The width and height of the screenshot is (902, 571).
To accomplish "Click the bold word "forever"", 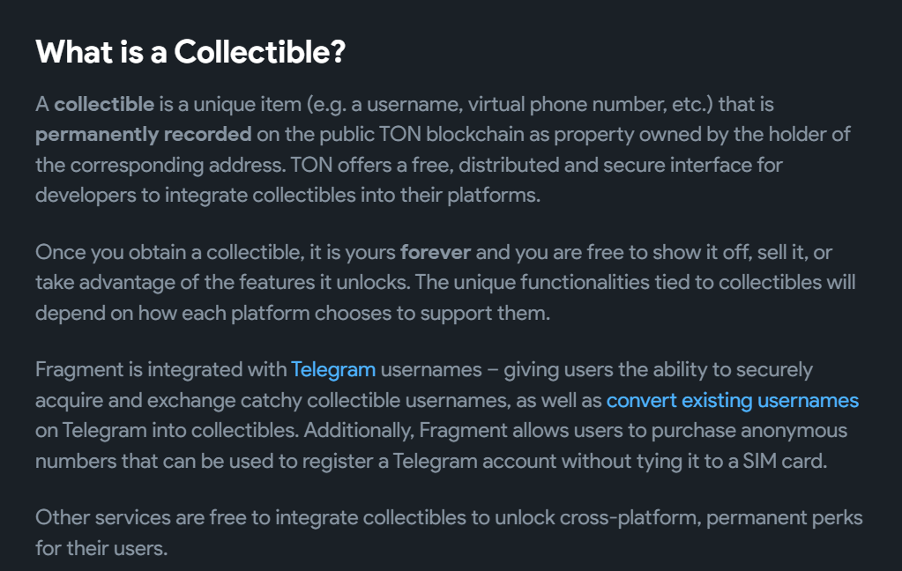I will (x=436, y=252).
